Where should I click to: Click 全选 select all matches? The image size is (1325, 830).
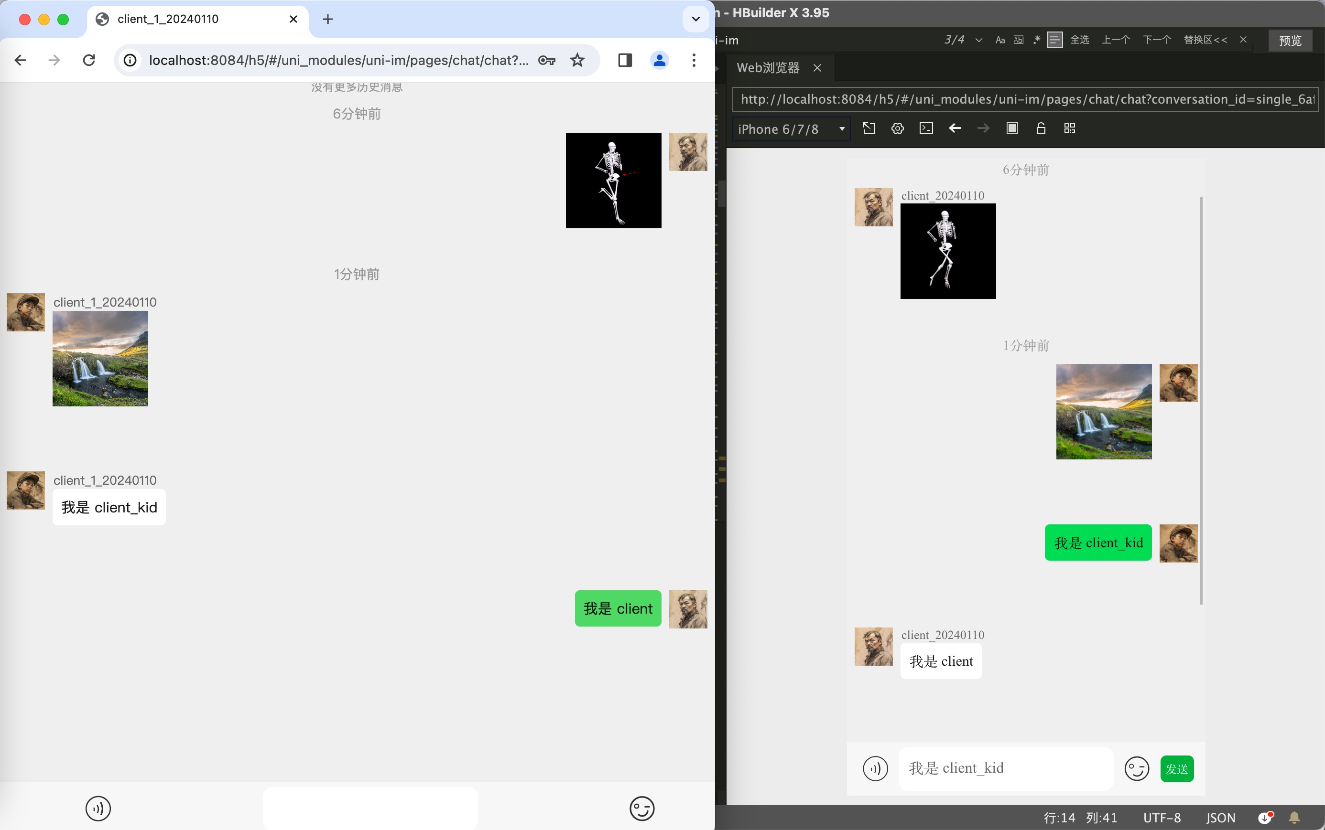pos(1079,40)
